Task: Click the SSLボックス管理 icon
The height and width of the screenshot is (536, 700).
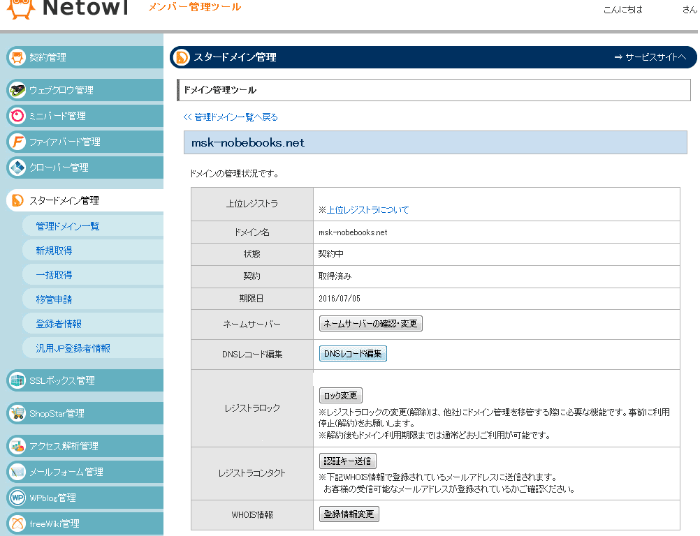Action: click(x=17, y=380)
